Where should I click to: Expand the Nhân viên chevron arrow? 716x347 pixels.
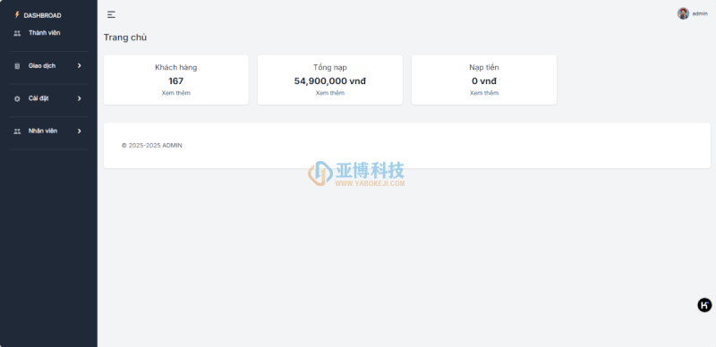(x=80, y=131)
